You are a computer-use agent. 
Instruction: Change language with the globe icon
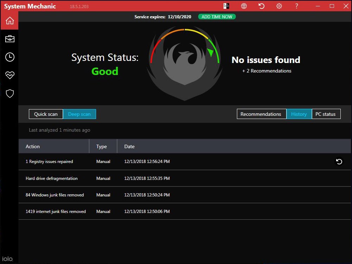(x=244, y=6)
